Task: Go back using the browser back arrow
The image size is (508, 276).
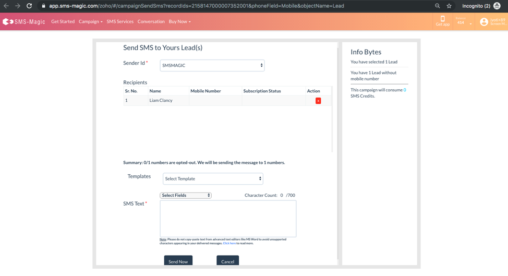Action: (6, 6)
